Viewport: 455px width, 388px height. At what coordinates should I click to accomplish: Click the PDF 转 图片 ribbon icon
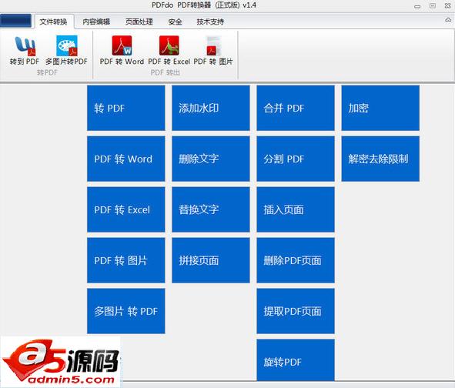click(213, 51)
